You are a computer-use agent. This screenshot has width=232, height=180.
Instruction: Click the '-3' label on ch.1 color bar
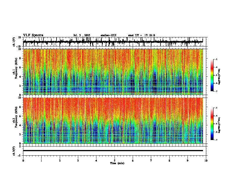tap(216, 59)
